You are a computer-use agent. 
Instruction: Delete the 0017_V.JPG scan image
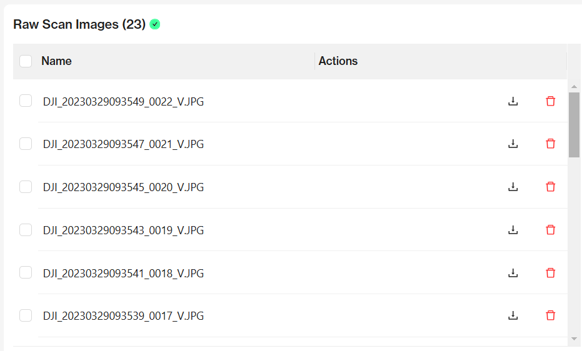tap(550, 315)
